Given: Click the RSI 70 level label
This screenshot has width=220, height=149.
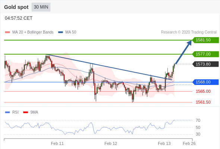Looking at the screenshot, I should (198, 120).
